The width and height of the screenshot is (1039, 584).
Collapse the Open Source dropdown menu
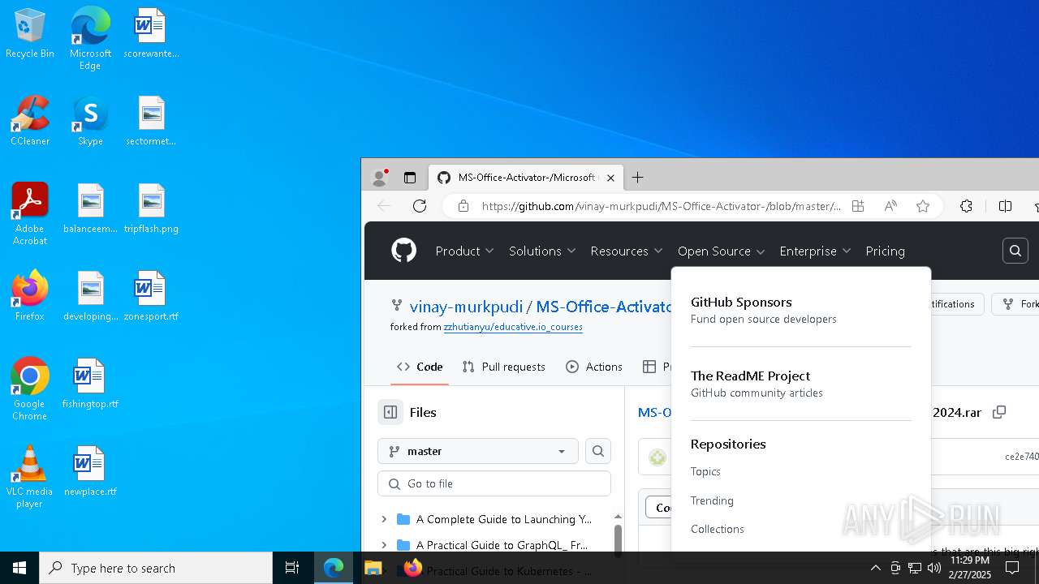[722, 251]
